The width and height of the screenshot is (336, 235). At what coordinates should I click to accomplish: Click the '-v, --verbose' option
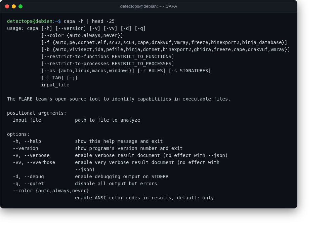click(x=31, y=156)
